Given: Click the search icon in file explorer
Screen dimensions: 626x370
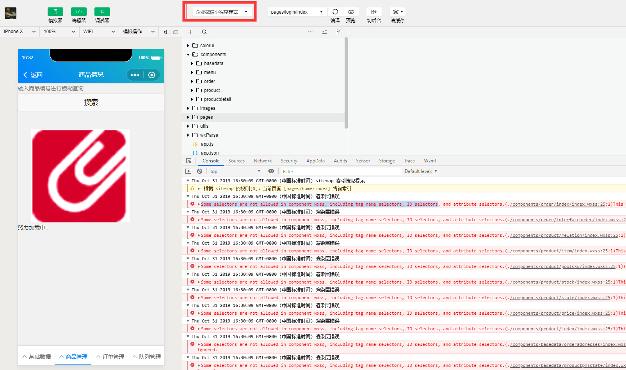Looking at the screenshot, I should click(205, 32).
